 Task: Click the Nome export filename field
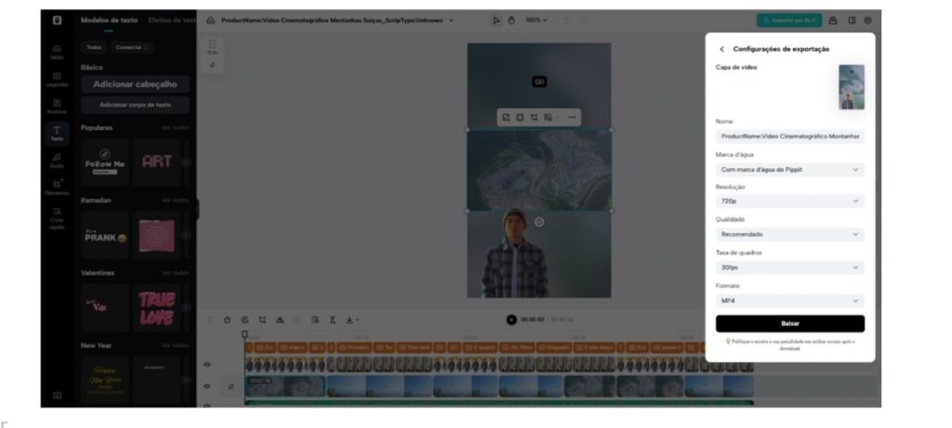790,136
